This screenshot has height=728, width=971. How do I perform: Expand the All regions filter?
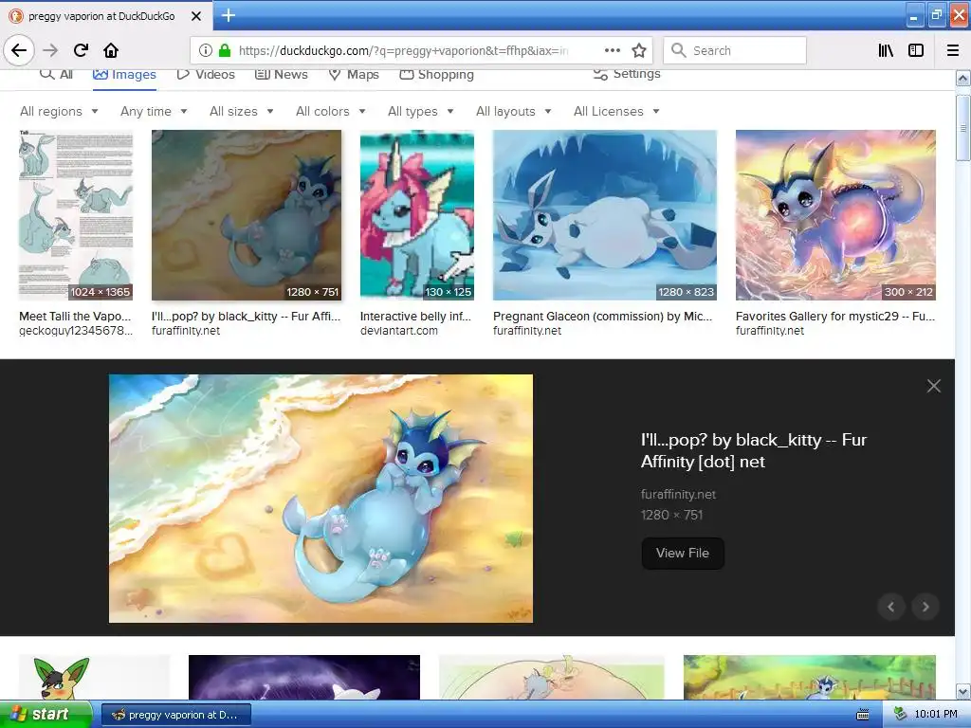point(60,112)
